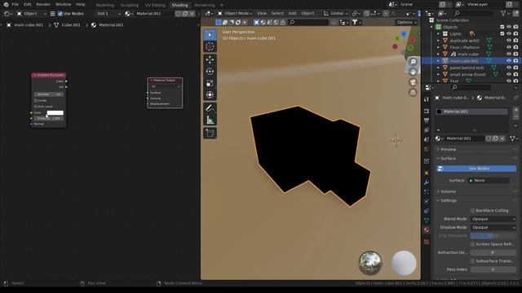
Task: Open the Tool properties tab
Action: 427,99
